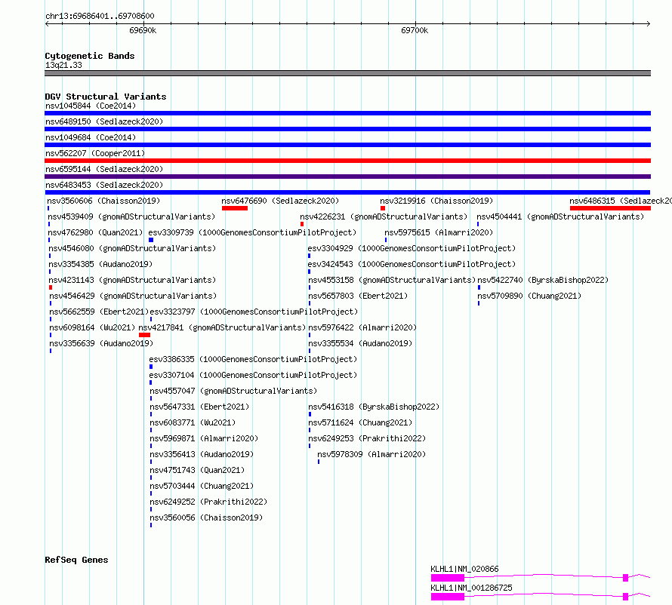Click the DGV Structural Variants track title

tap(106, 97)
